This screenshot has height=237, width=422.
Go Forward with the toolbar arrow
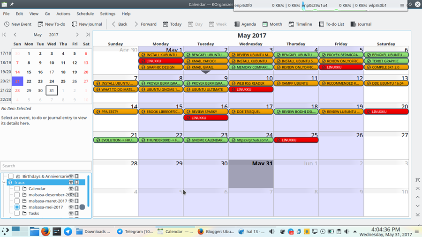click(145, 24)
